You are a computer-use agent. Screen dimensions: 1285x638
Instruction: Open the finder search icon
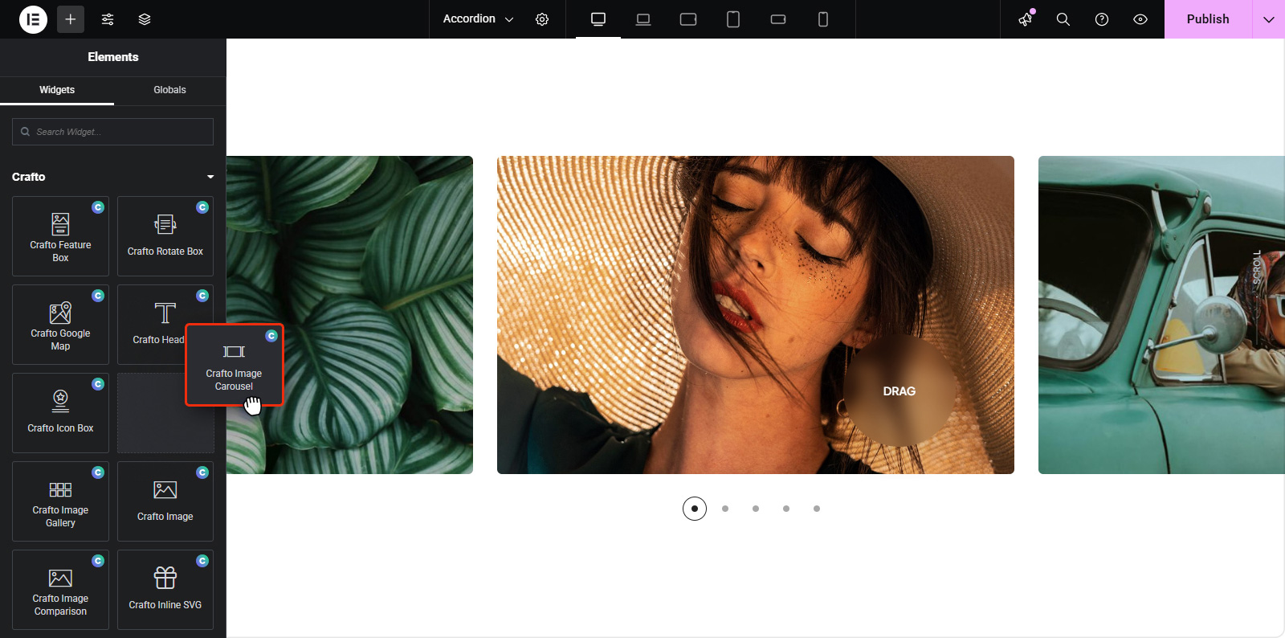click(1063, 19)
